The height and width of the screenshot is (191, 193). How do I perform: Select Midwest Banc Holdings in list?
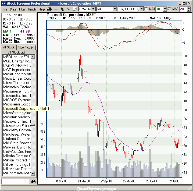pyautogui.click(x=17, y=147)
